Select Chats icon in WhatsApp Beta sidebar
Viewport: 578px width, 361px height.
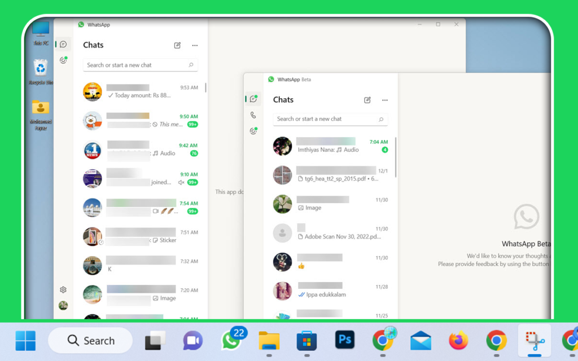(x=253, y=99)
